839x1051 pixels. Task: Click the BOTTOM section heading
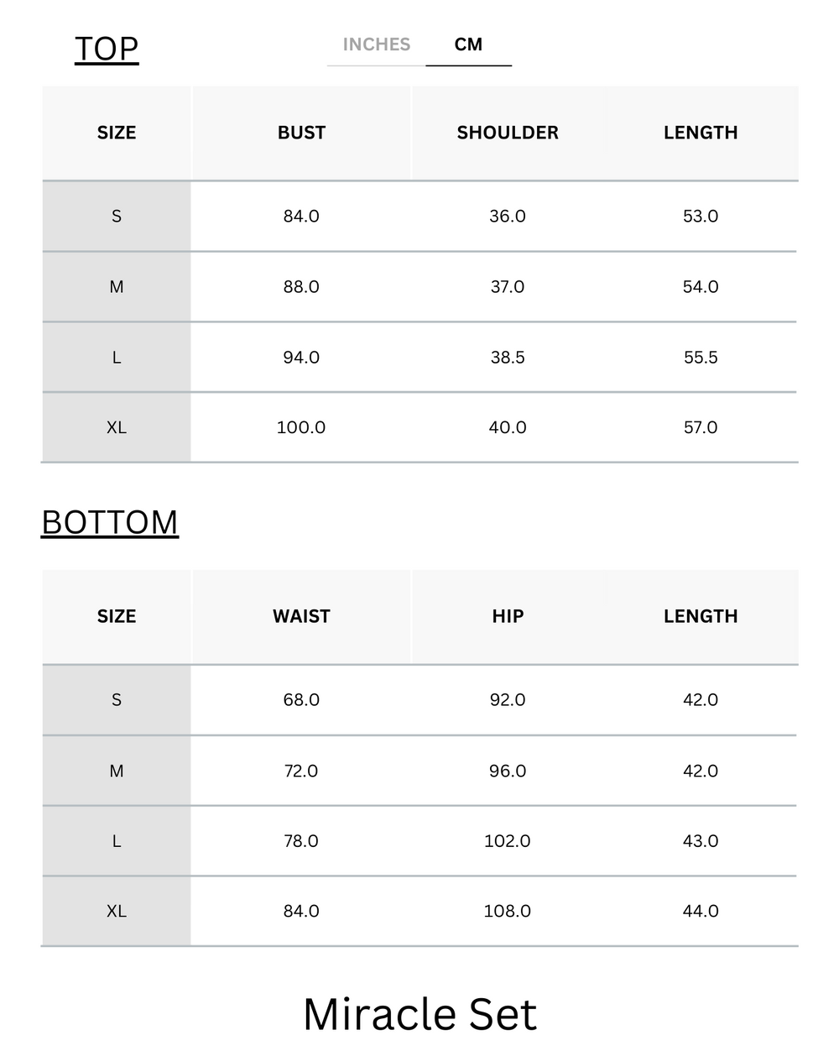click(x=110, y=523)
